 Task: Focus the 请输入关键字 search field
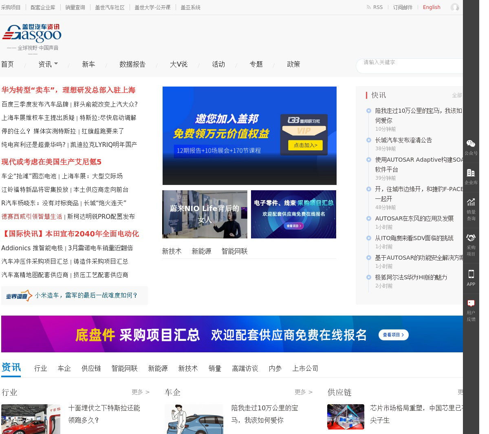tap(410, 66)
